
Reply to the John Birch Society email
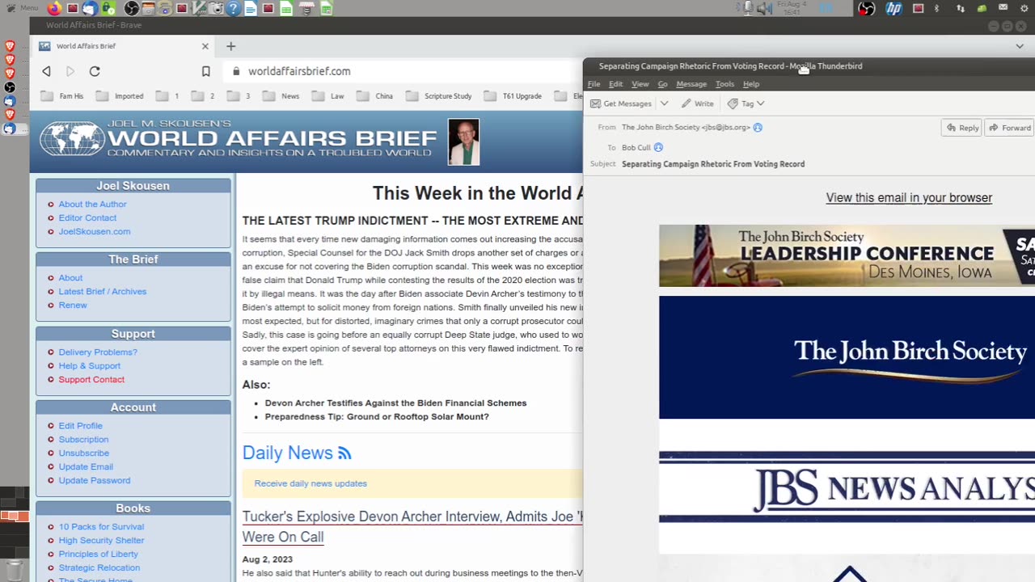pos(961,128)
